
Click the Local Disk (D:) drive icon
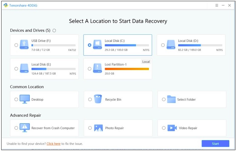click(171, 45)
